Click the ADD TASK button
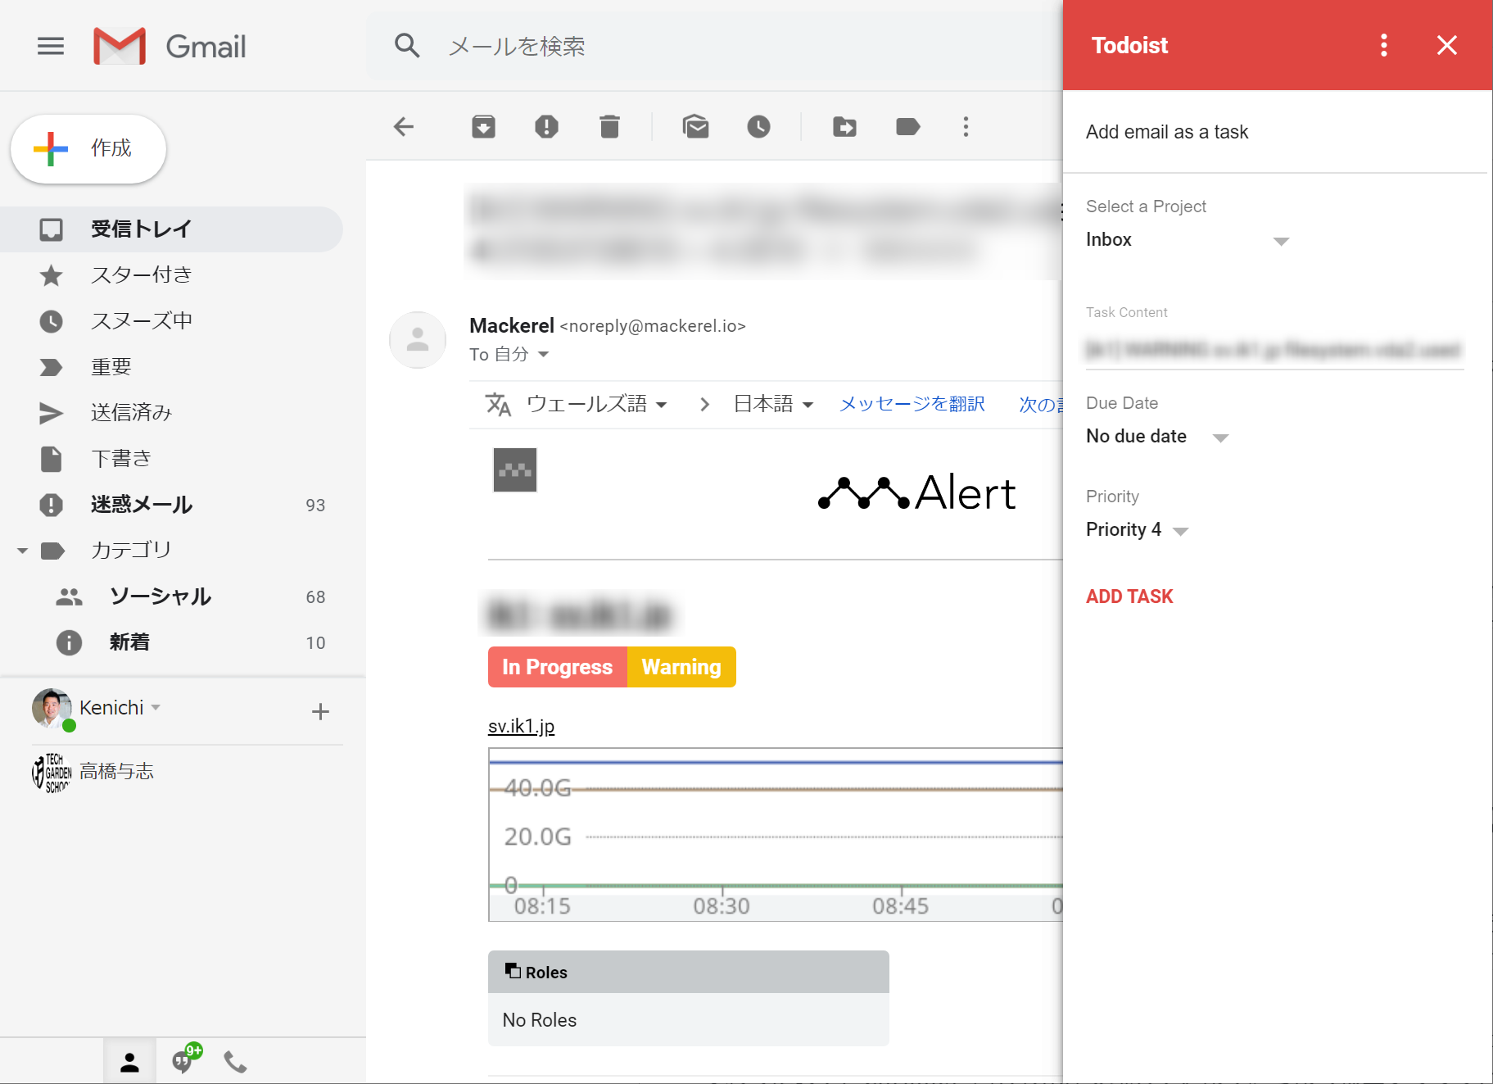1493x1084 pixels. tap(1129, 596)
